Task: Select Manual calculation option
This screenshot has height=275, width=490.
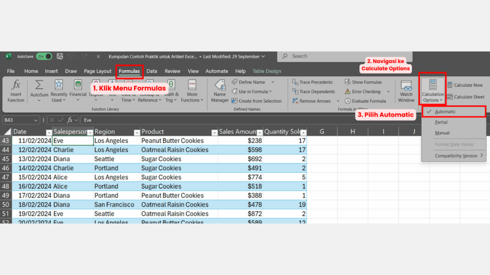Action: (x=442, y=133)
